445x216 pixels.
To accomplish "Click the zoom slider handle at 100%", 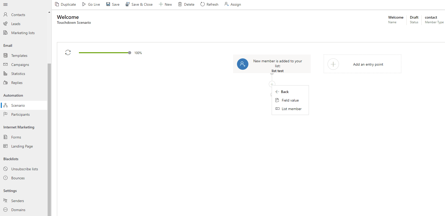I will (x=130, y=53).
